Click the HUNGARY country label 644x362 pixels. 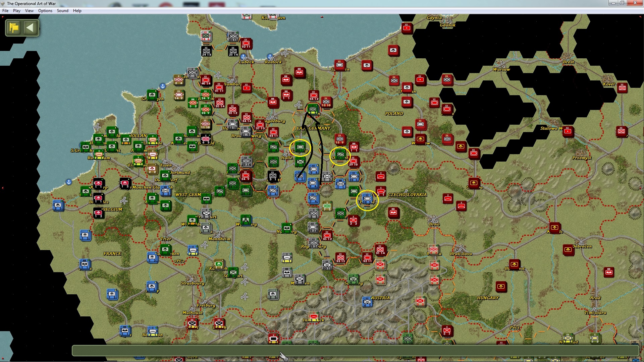(x=488, y=298)
